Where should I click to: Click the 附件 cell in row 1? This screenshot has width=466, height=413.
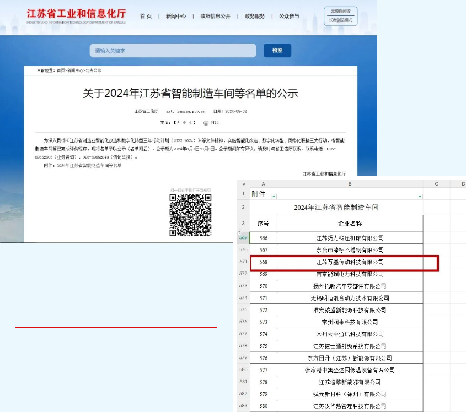[x=263, y=194]
